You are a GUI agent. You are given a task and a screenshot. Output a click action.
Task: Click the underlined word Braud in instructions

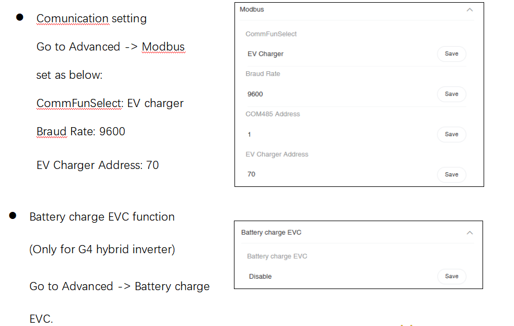[x=52, y=131]
